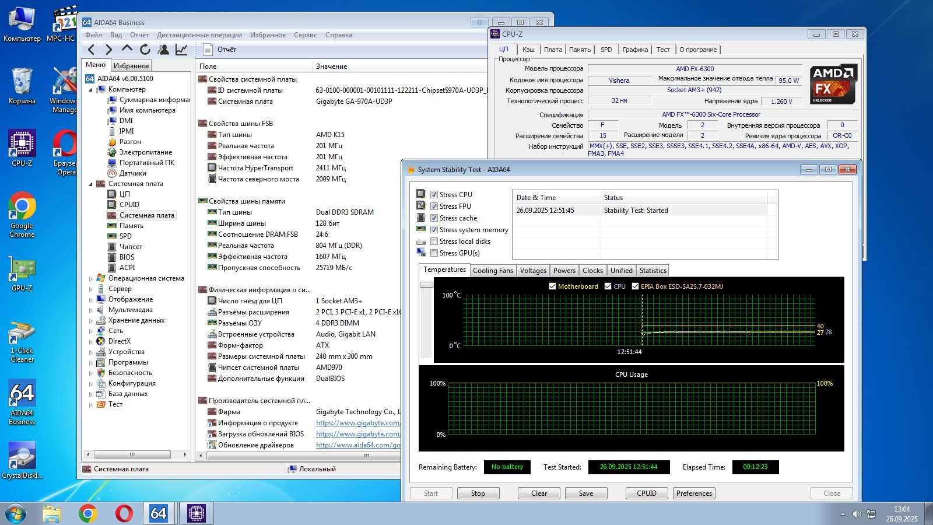Expand the Отображение tree node
Screen dimensions: 933x525
(90, 300)
